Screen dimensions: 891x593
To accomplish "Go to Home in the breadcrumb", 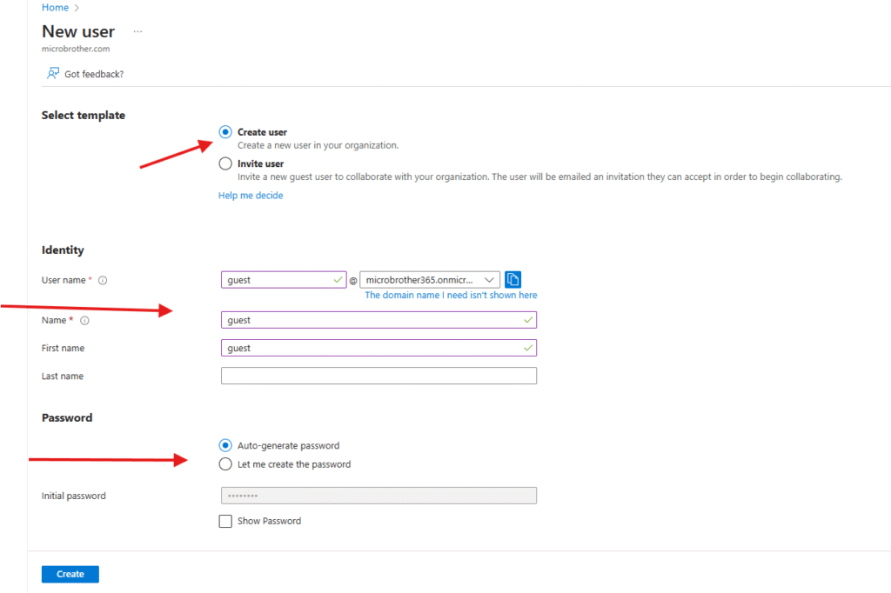I will [55, 8].
